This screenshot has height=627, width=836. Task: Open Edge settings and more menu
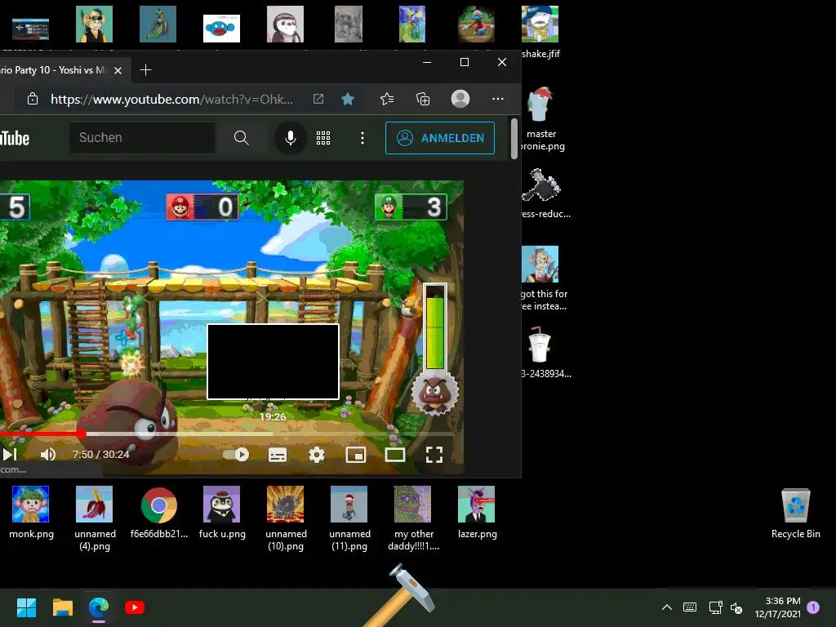tap(497, 99)
